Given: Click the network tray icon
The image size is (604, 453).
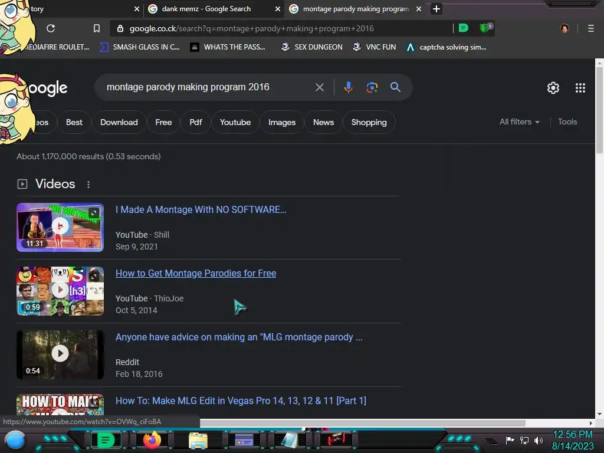Looking at the screenshot, I should coord(524,440).
